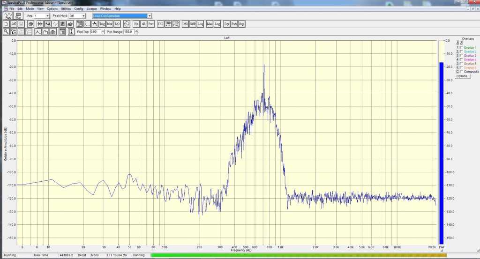Open the SNR measurement utility
480x259 pixels.
point(193,24)
